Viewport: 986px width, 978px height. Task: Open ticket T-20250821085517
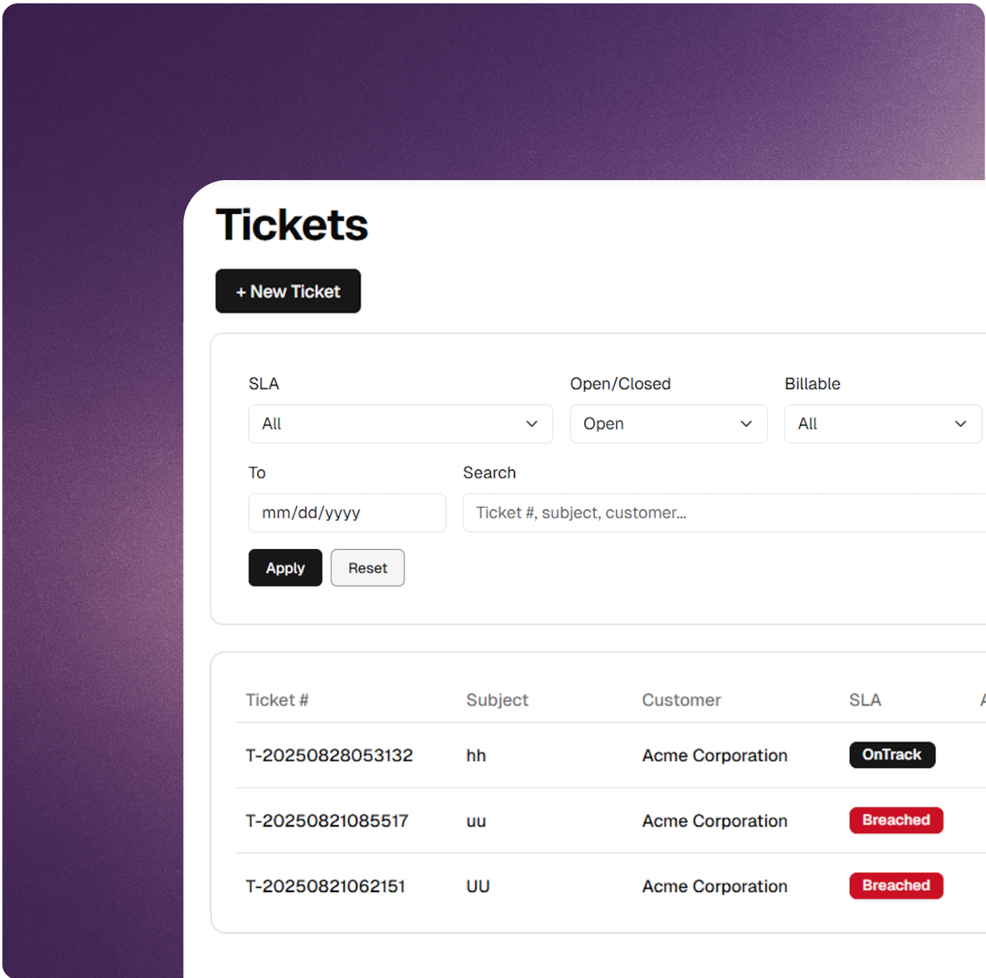[327, 821]
